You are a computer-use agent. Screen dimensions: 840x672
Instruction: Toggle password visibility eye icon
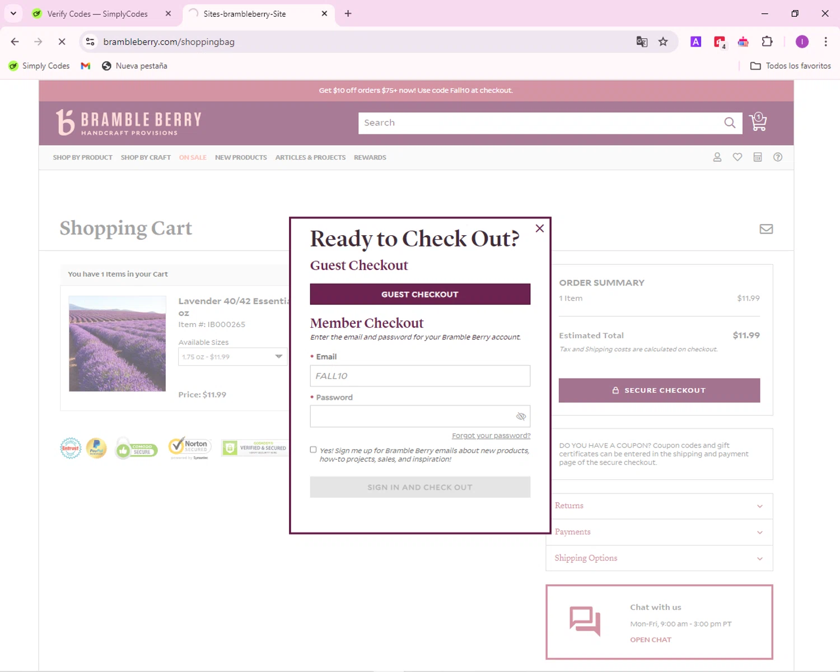tap(521, 417)
